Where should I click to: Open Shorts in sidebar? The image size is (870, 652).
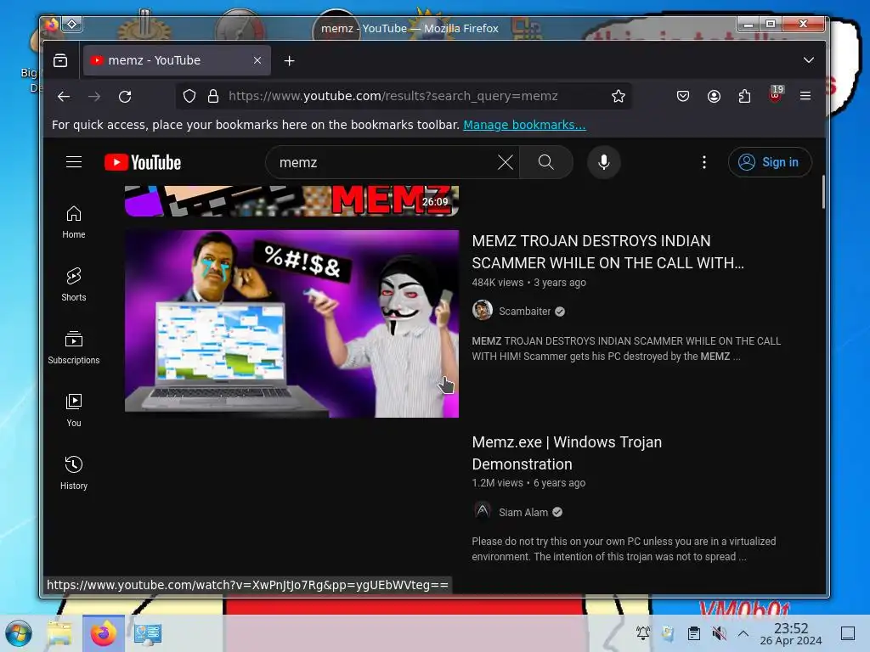coord(74,284)
